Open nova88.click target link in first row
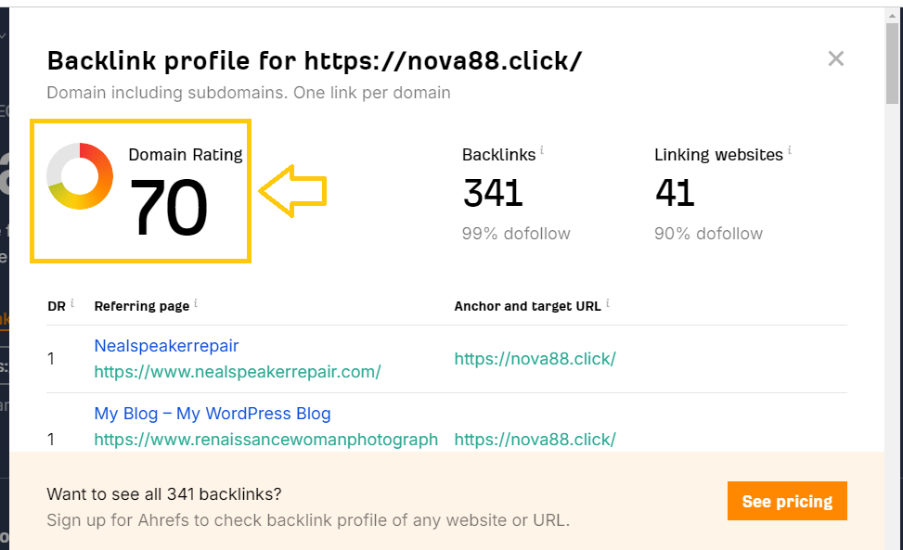Viewport: 903px width, 550px height. click(x=535, y=359)
